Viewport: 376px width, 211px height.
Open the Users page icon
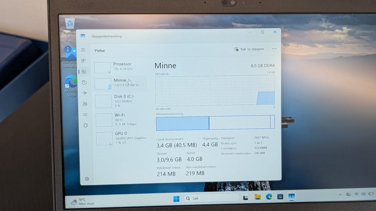click(x=85, y=104)
